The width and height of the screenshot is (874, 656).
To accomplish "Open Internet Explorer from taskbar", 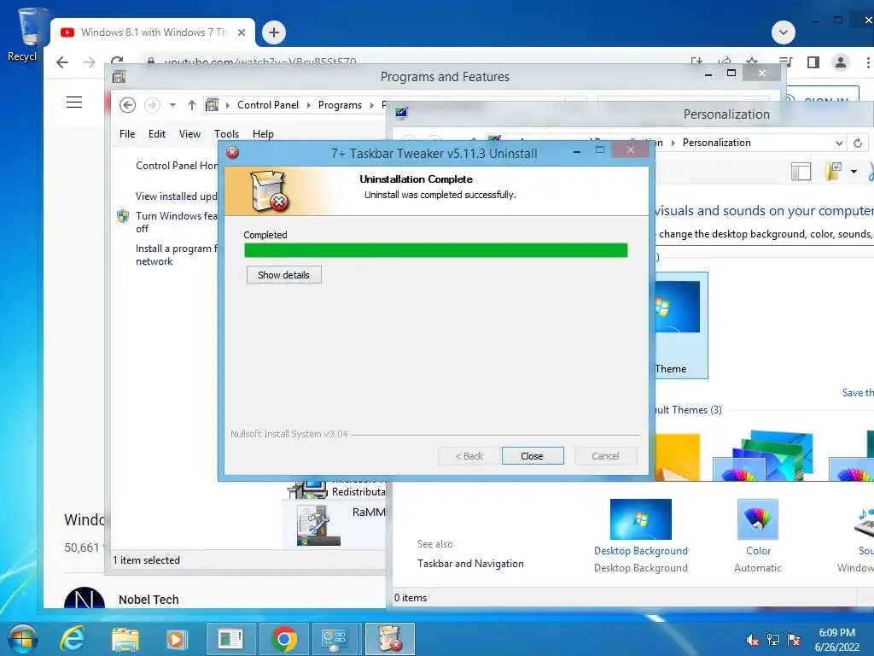I will point(73,639).
